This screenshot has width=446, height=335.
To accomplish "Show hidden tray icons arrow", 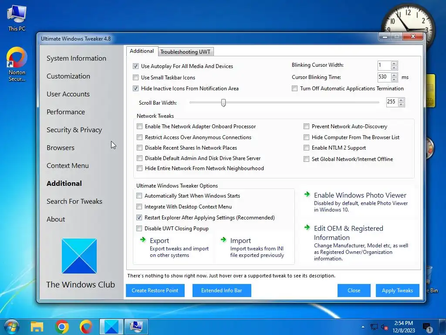I will pos(363,327).
